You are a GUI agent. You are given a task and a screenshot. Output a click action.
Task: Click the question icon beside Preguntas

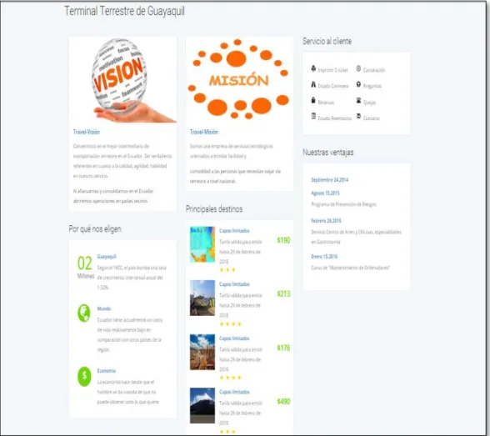pos(358,85)
